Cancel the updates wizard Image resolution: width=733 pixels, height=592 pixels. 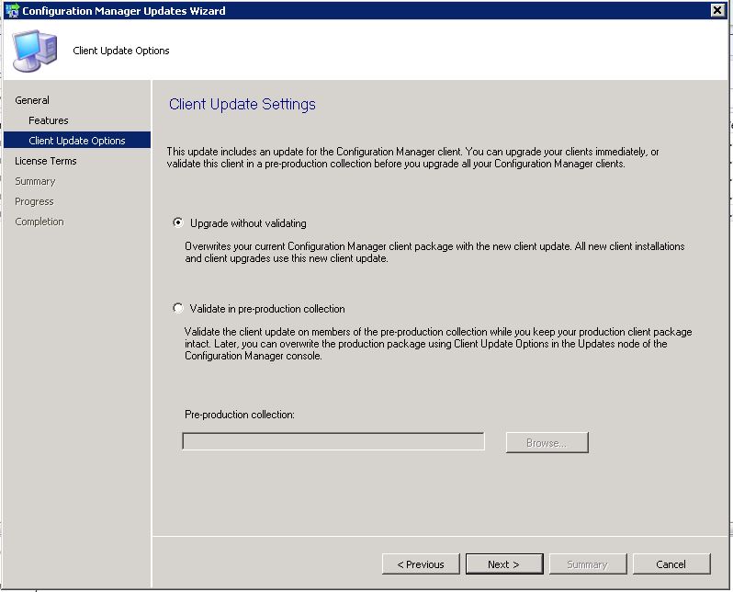point(671,564)
